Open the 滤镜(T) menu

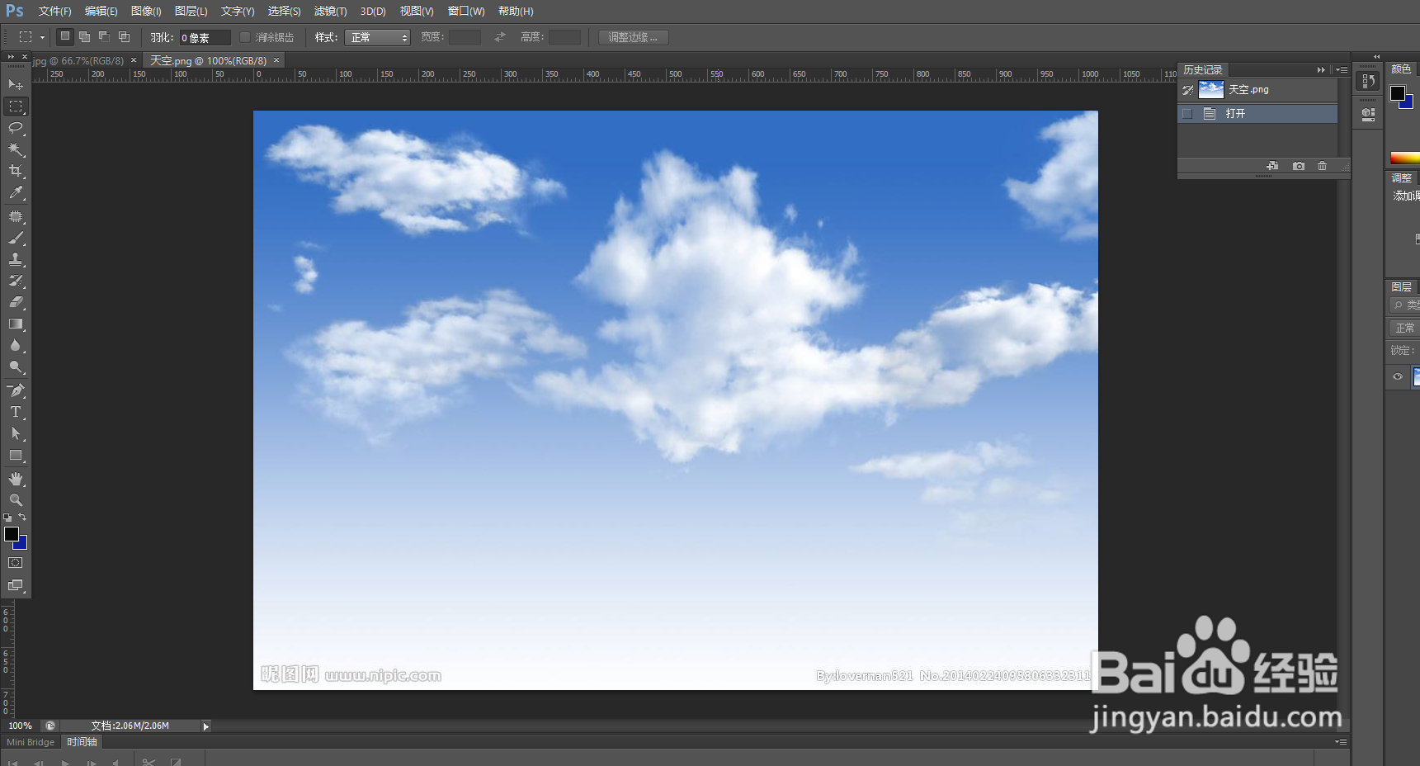click(330, 12)
